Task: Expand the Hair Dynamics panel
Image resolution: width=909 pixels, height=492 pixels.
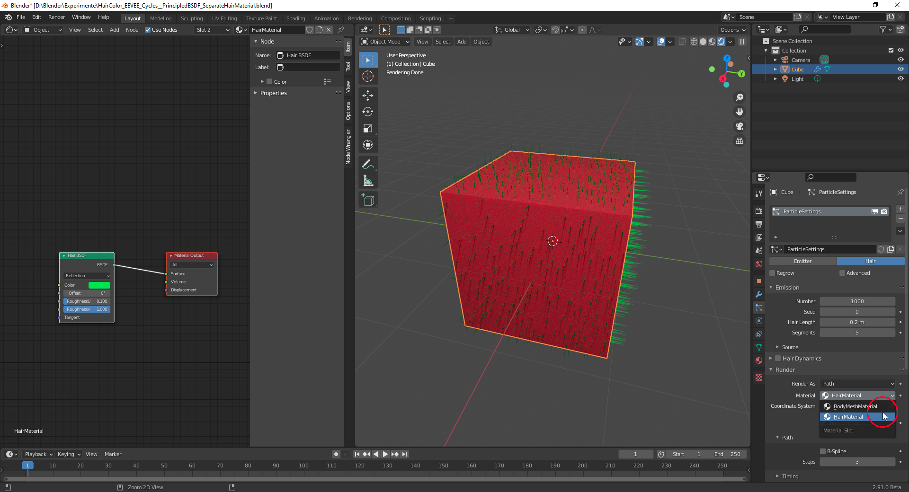Action: click(x=771, y=359)
